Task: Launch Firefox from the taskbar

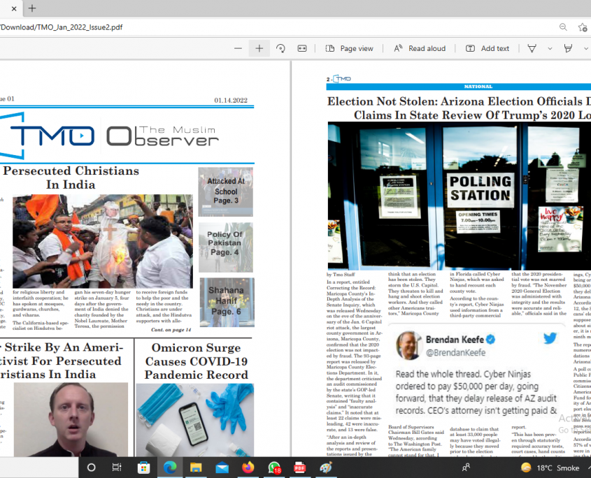Action: (248, 468)
